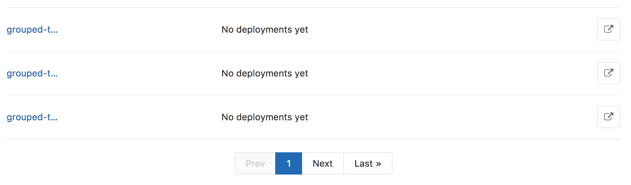631x185 pixels.
Task: Click the highlighted blue page number
Action: coord(289,163)
